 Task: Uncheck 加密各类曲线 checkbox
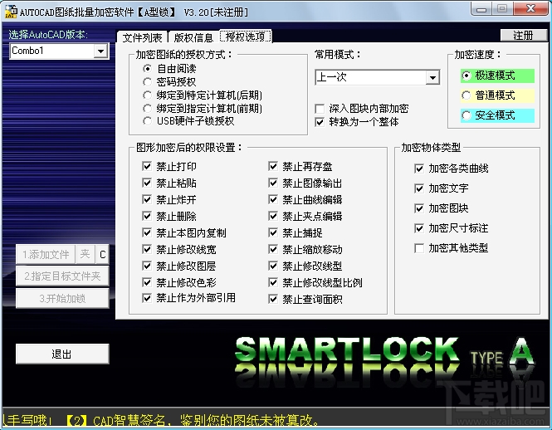click(419, 169)
